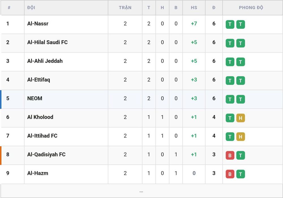Click Al-Hazm's red B form badge

[x=230, y=174]
